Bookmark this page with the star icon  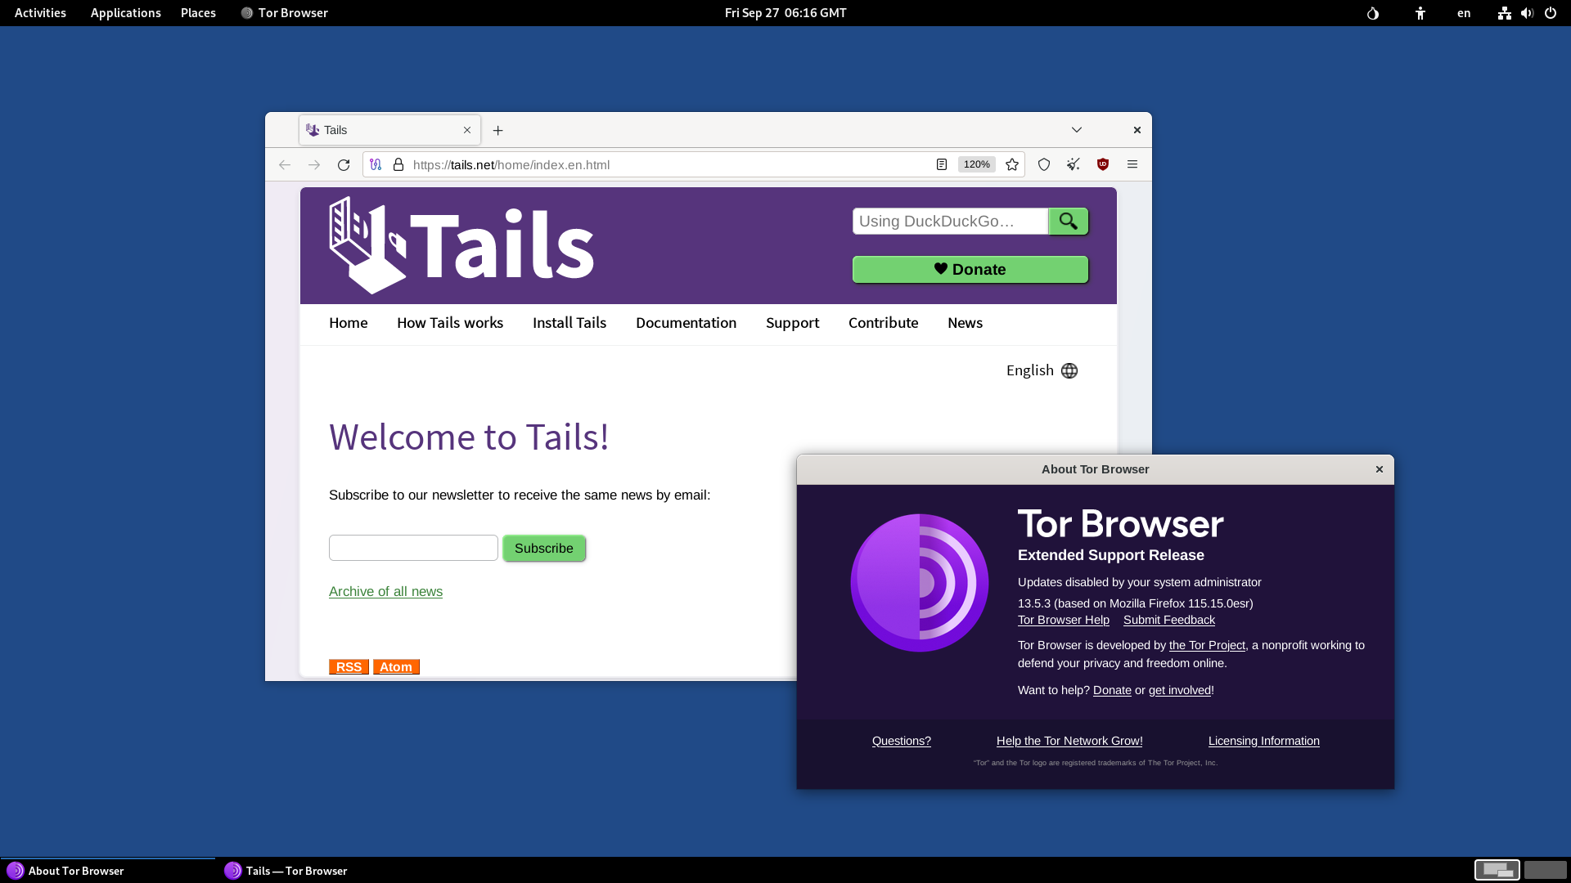(x=1011, y=164)
